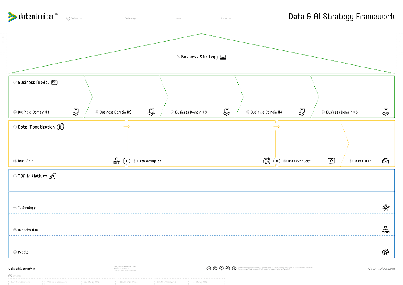Click the Business Domain #5 hand icon
This screenshot has width=403, height=285.
(x=386, y=112)
